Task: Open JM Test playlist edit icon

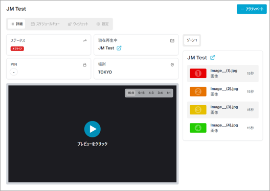Action: point(213,58)
